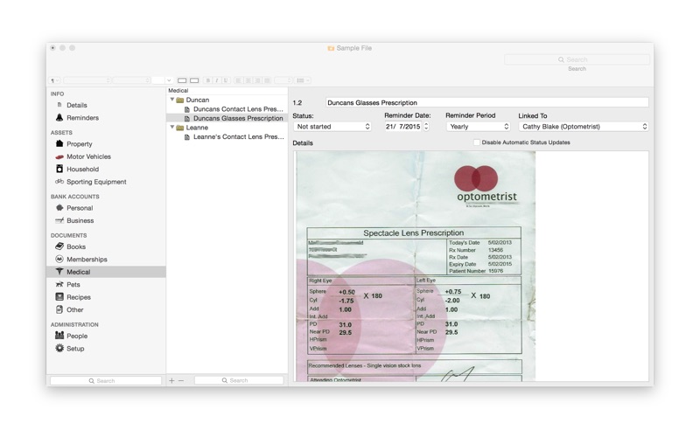700x437 pixels.
Task: Open the Status dropdown showing Not started
Action: point(332,127)
